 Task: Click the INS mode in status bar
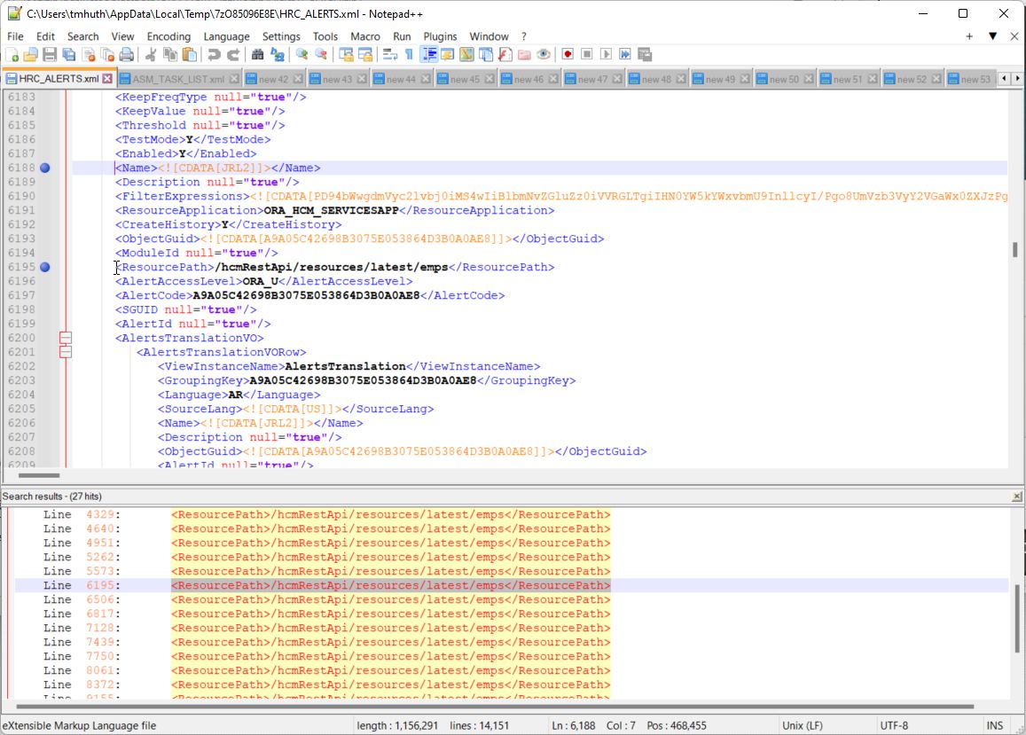(994, 725)
